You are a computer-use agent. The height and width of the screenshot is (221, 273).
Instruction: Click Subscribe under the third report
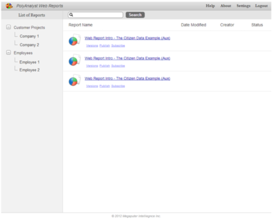[x=118, y=86]
